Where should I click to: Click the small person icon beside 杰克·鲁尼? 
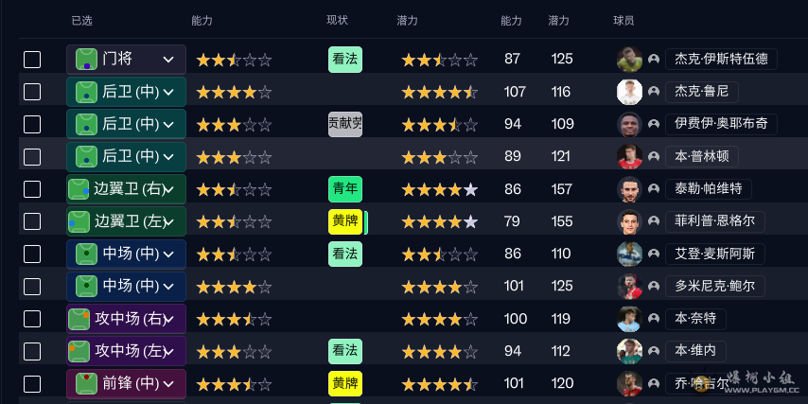653,92
